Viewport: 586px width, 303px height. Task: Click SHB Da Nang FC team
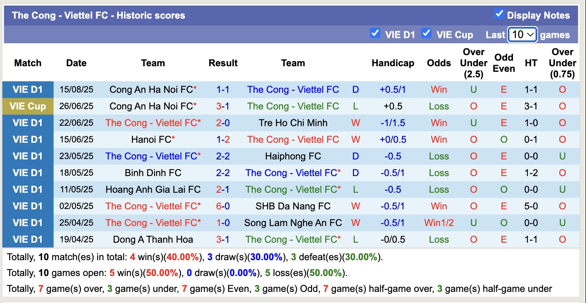point(293,206)
